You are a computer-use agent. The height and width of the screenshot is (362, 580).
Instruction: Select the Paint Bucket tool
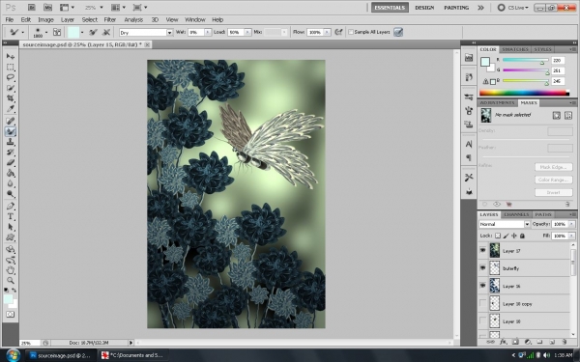(x=11, y=173)
